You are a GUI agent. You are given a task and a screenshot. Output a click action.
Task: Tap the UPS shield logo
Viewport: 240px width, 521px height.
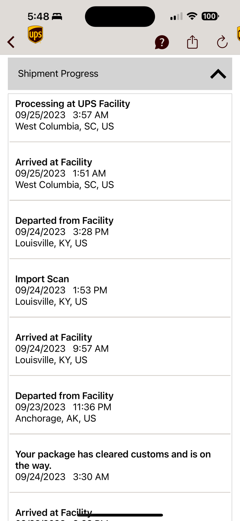35,34
